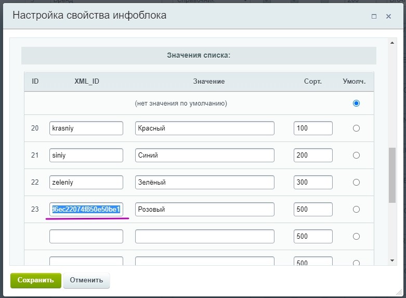Select 'нет значения по умолчанию' radio button
The width and height of the screenshot is (406, 298).
point(356,103)
